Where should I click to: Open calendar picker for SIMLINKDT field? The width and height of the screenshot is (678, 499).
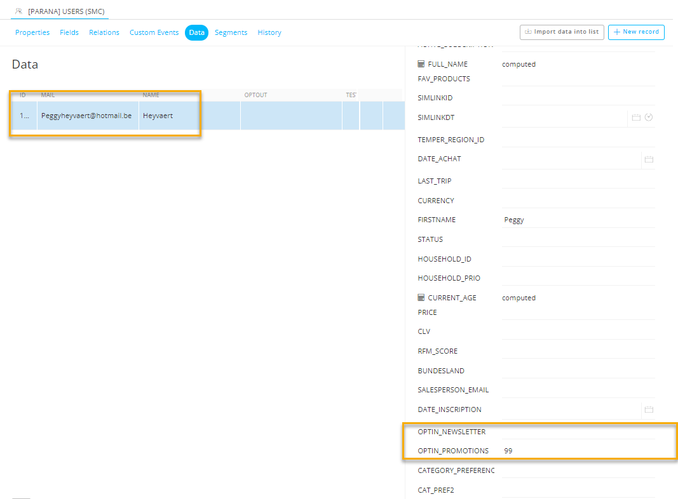coord(636,117)
